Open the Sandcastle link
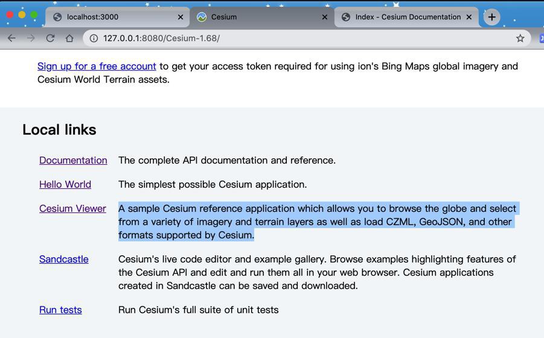 (x=64, y=259)
